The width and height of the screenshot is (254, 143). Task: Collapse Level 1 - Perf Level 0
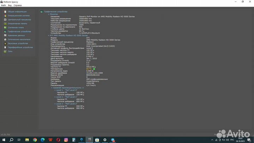pos(55,90)
